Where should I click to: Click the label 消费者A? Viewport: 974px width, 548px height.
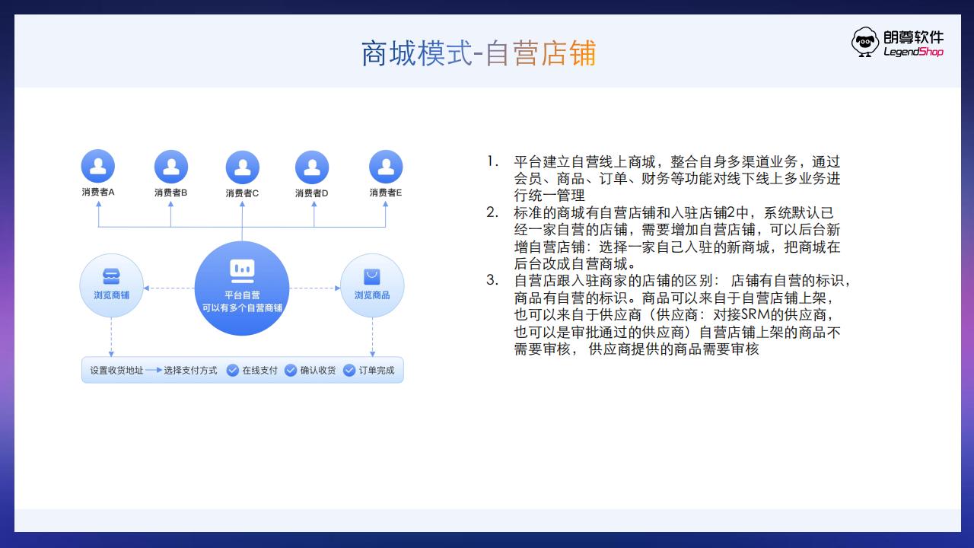tap(98, 193)
